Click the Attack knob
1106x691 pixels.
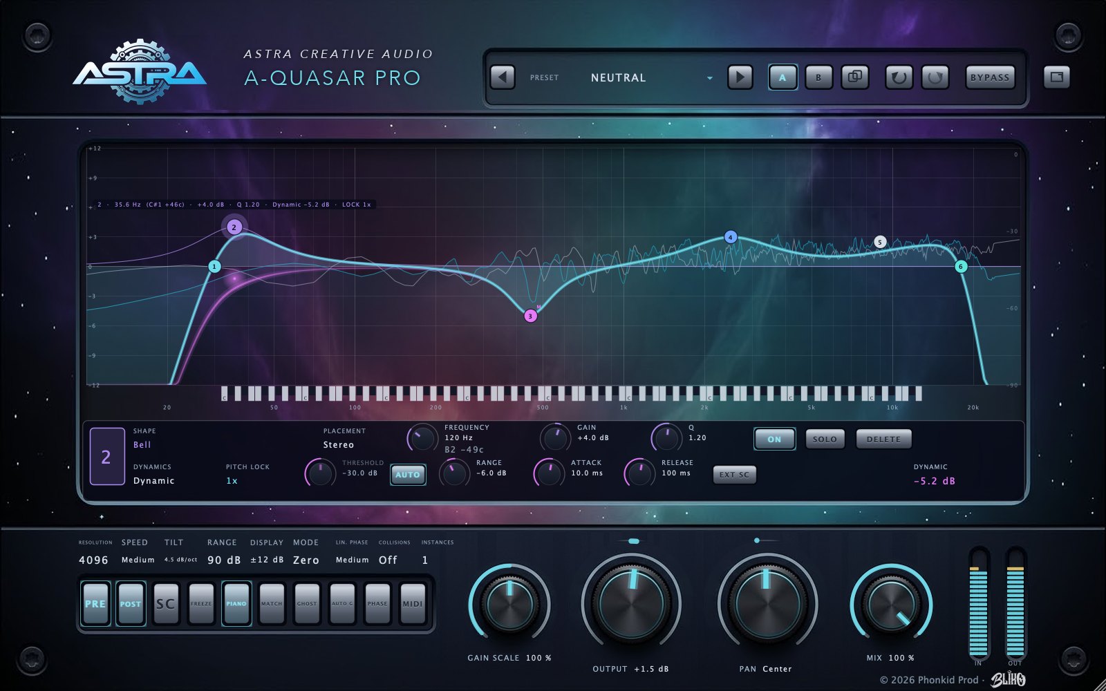point(549,473)
